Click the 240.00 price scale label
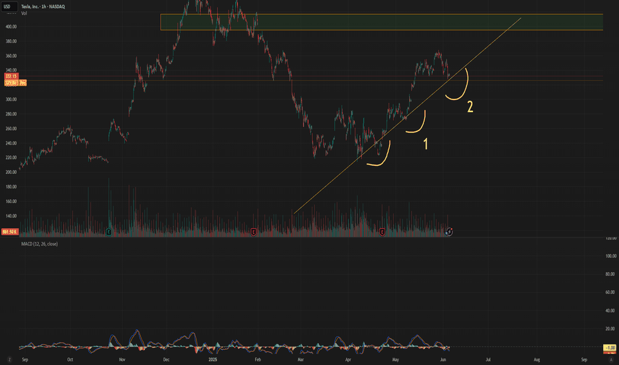 coord(11,143)
